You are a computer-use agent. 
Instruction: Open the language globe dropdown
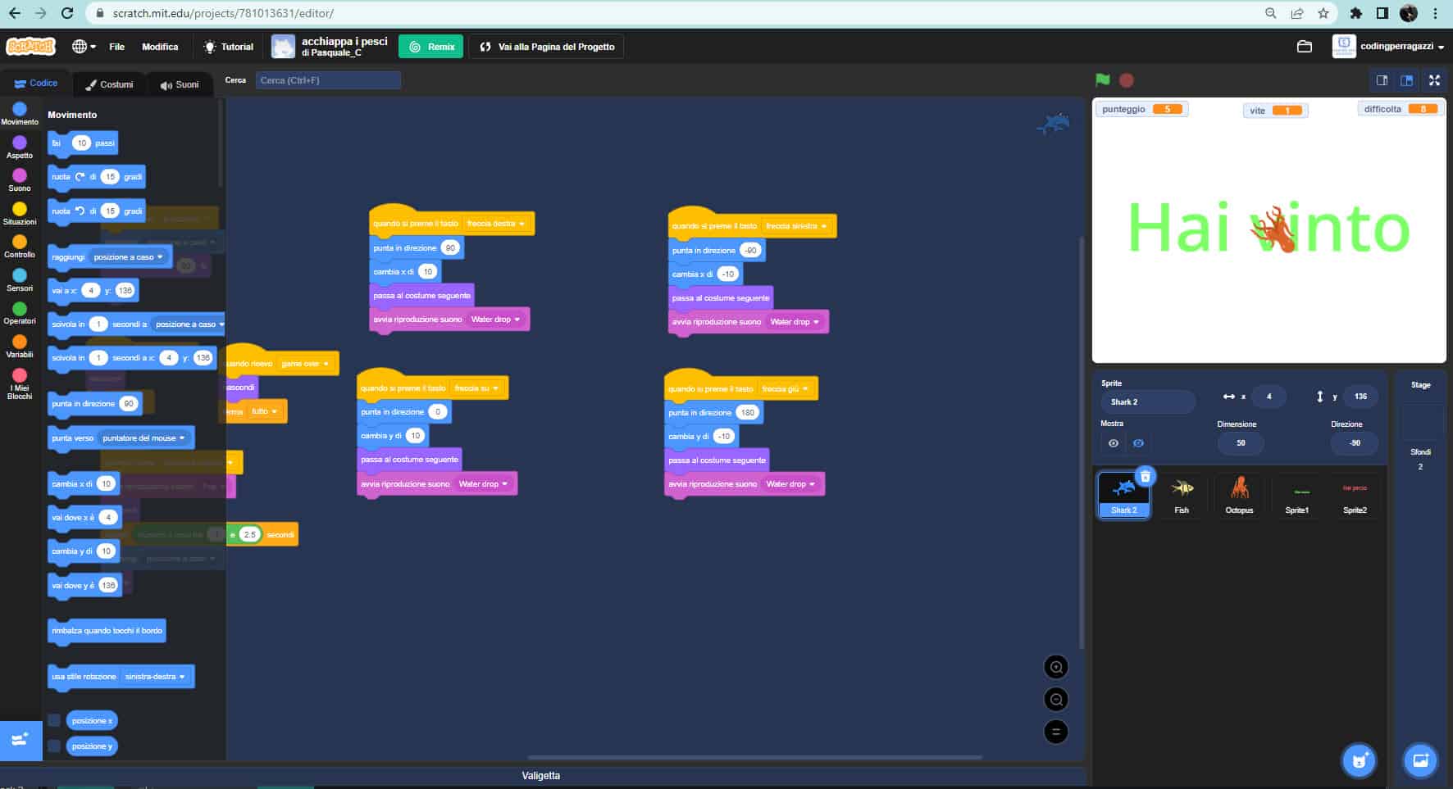81,47
